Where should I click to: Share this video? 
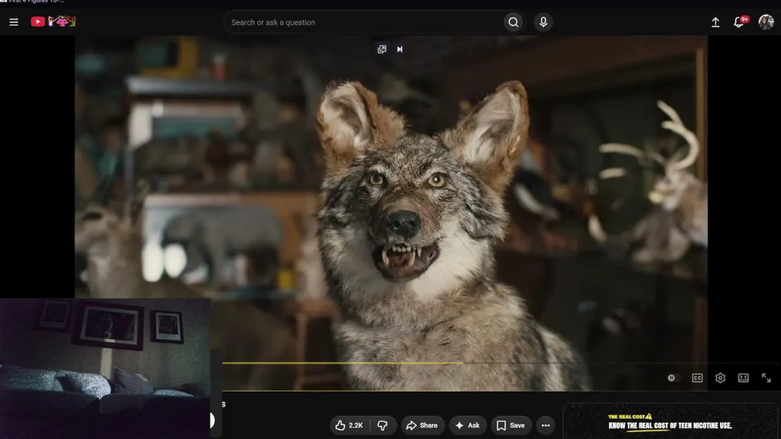422,426
